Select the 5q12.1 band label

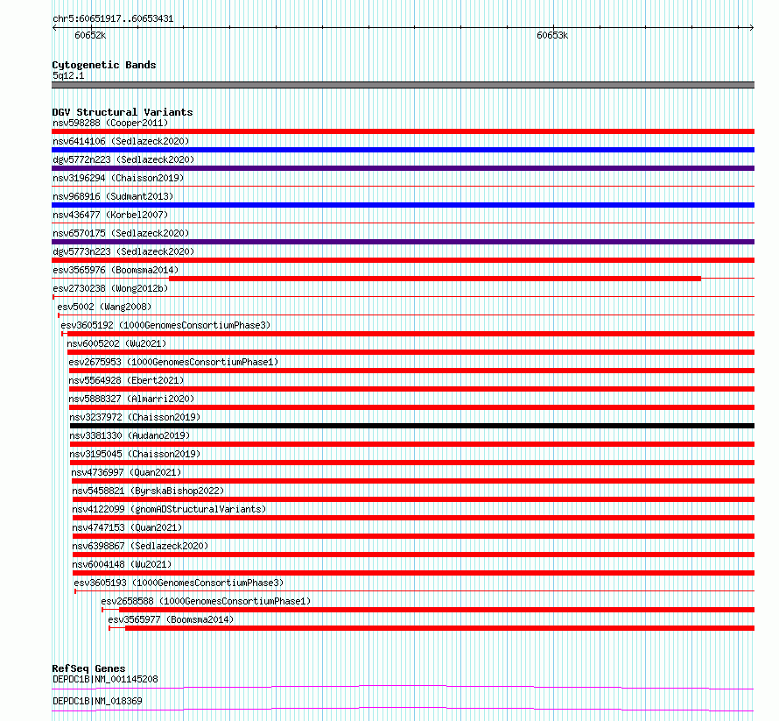coord(68,75)
